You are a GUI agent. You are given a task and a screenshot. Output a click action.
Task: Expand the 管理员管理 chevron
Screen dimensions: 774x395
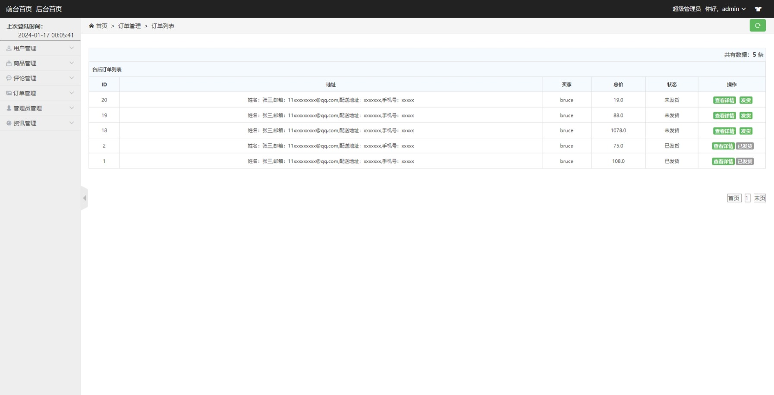(x=72, y=108)
